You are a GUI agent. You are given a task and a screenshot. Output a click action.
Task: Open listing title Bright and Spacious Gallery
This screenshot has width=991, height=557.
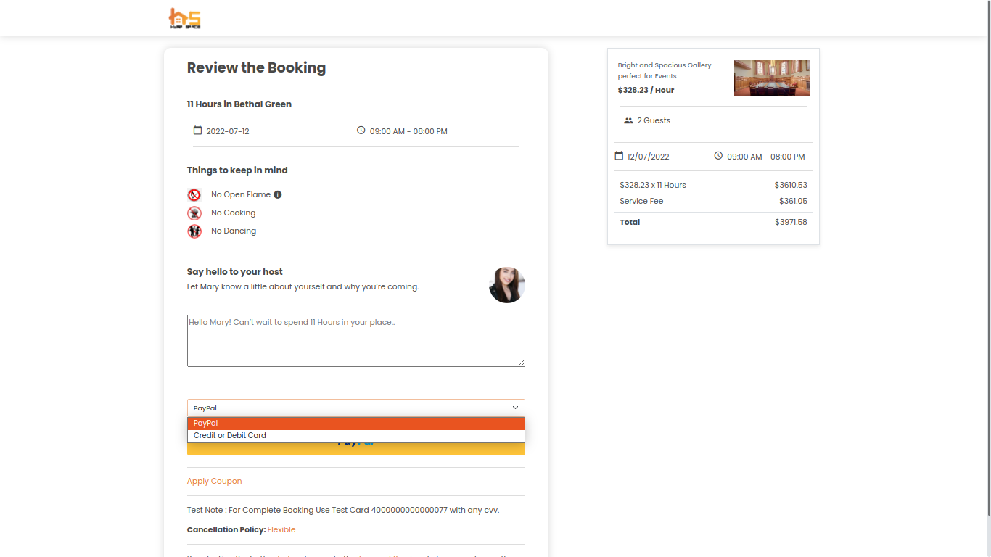tap(665, 70)
